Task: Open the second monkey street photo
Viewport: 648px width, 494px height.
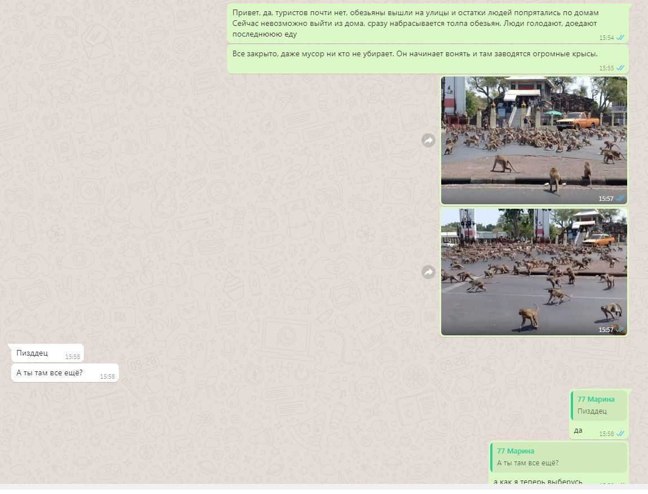Action: click(x=534, y=272)
